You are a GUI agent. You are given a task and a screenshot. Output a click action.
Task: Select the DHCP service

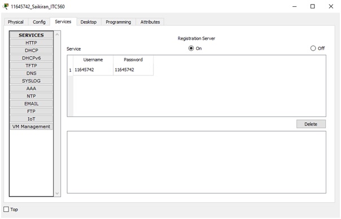(32, 51)
